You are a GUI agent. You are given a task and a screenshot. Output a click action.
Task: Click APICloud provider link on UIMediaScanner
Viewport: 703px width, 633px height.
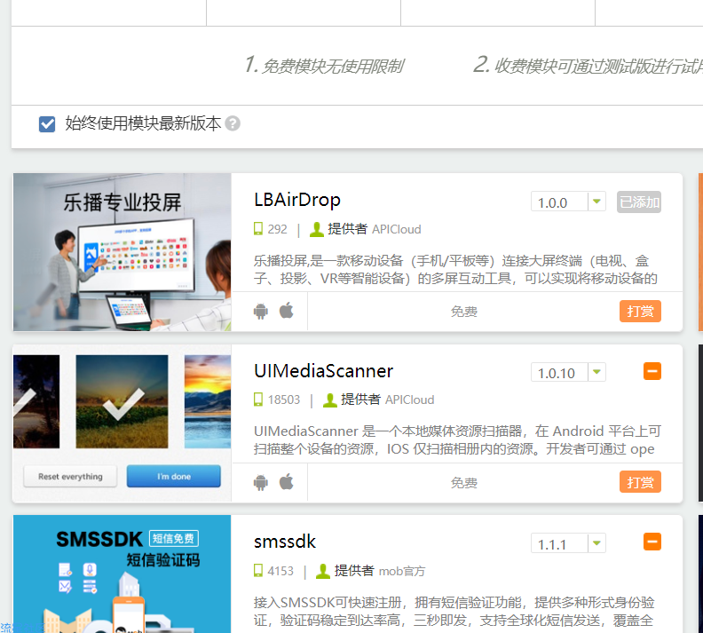[x=410, y=400]
